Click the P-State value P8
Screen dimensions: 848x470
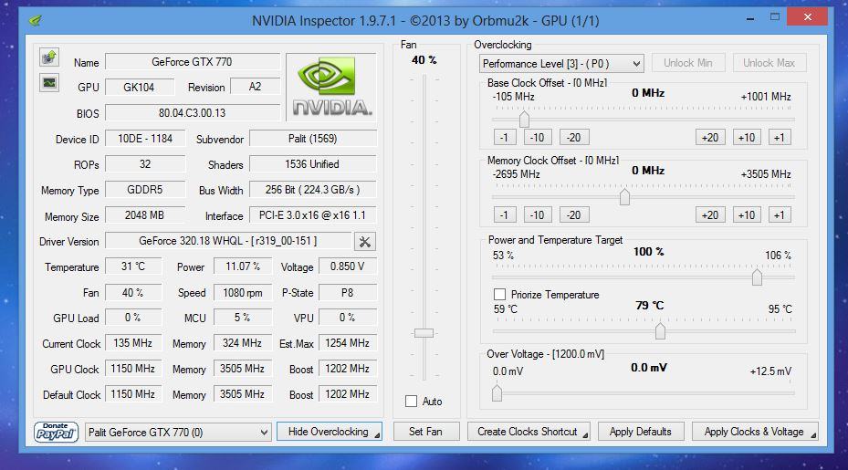tap(348, 293)
